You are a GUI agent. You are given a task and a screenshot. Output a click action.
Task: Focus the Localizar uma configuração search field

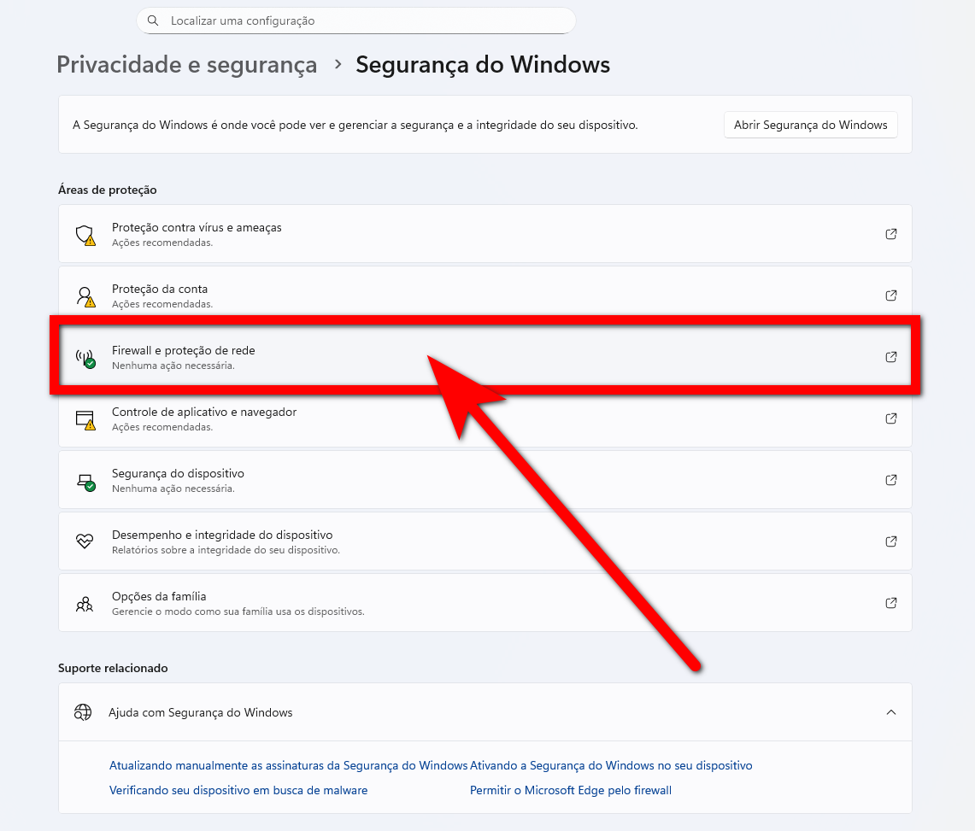tap(367, 20)
